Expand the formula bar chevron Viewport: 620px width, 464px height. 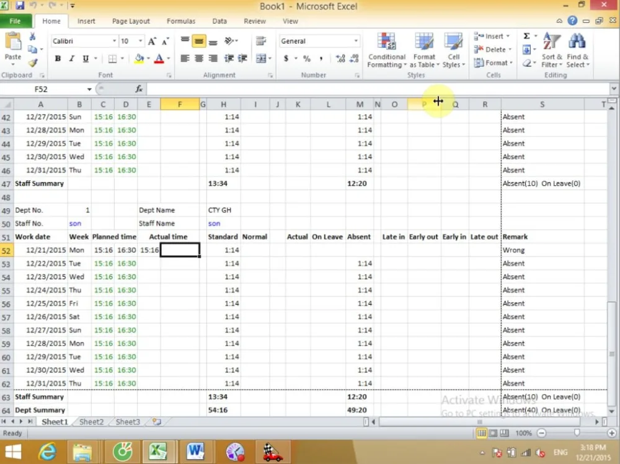pos(613,89)
